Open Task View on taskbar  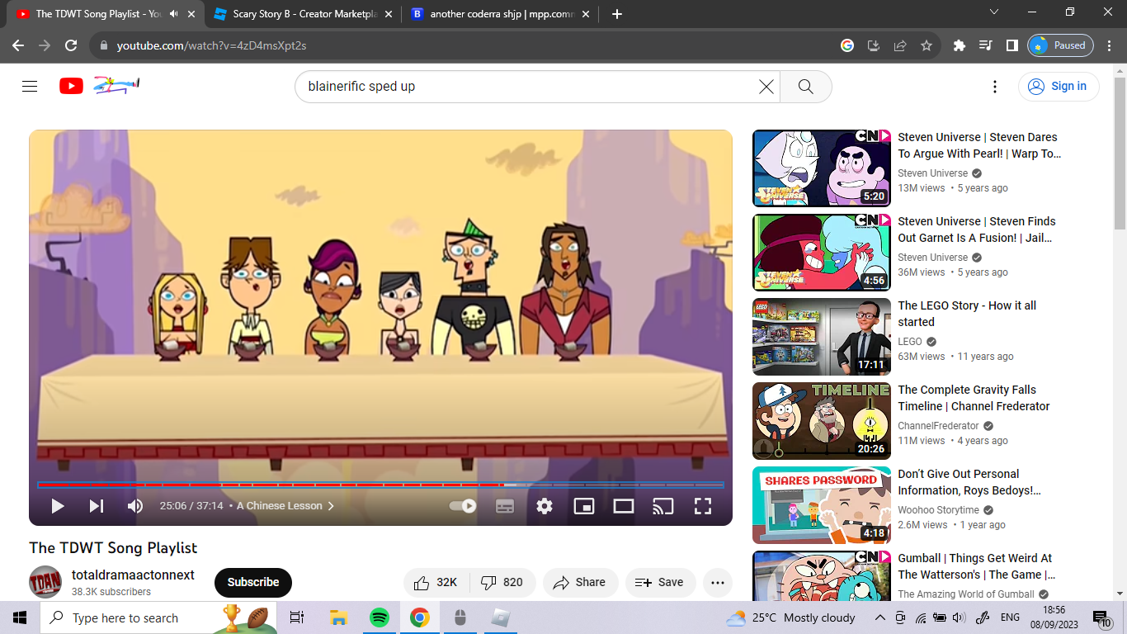click(x=297, y=617)
